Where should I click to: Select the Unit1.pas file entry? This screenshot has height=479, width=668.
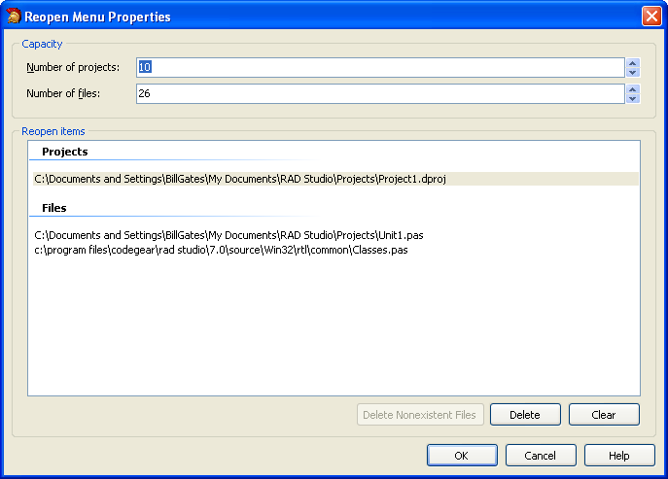229,235
